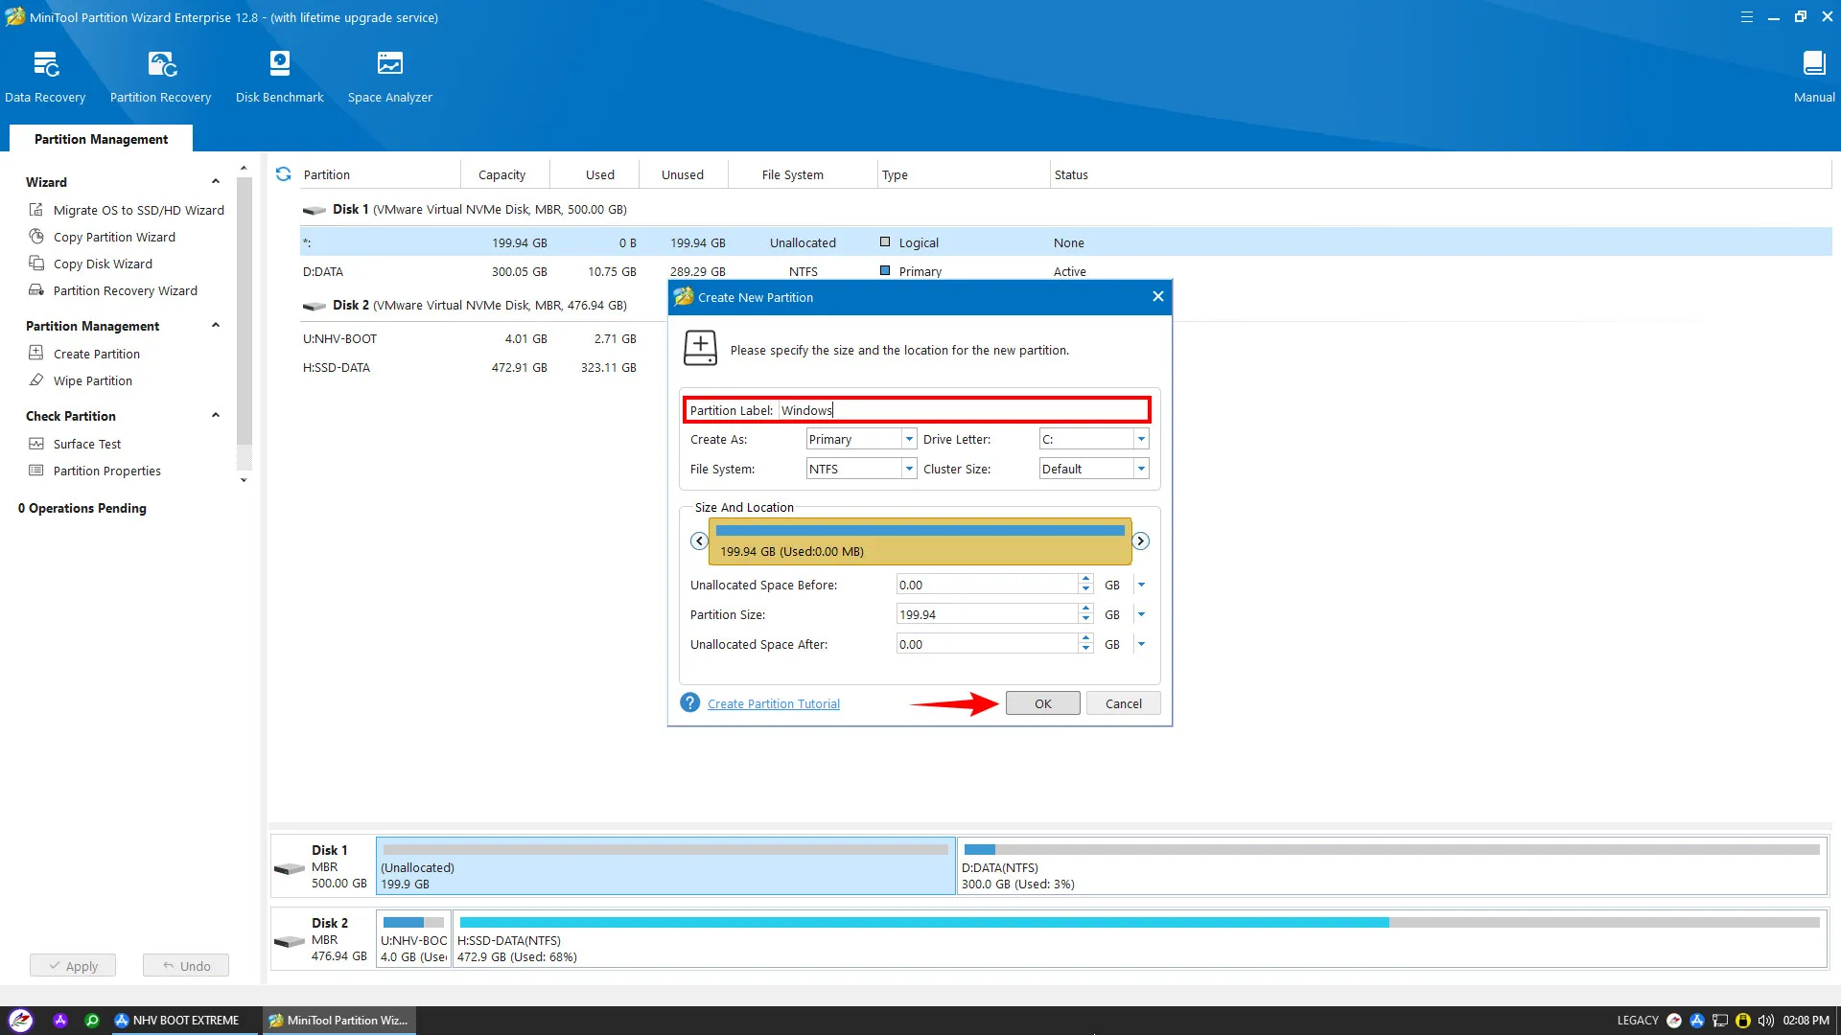
Task: Expand the File System dropdown
Action: [x=908, y=470]
